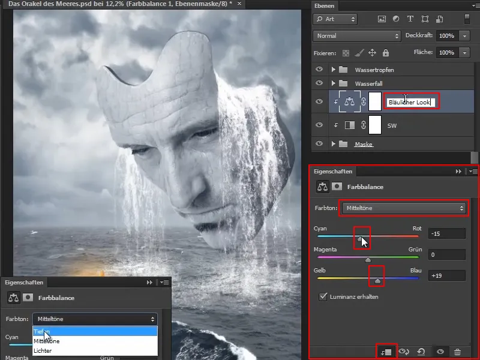480x360 pixels.
Task: Hide the Wasserfall group
Action: click(319, 83)
